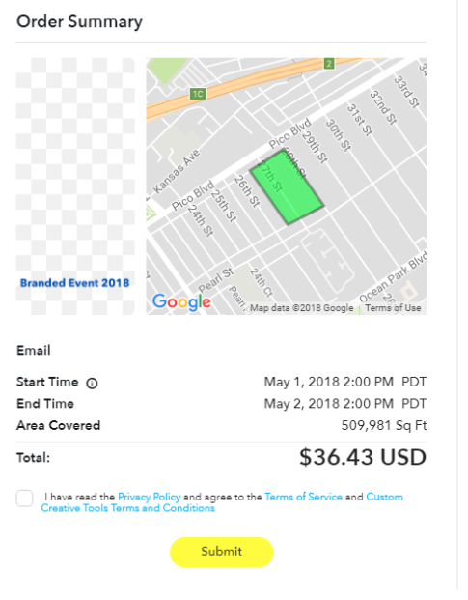Check the terms agreement checkbox
The image size is (468, 600).
(24, 499)
